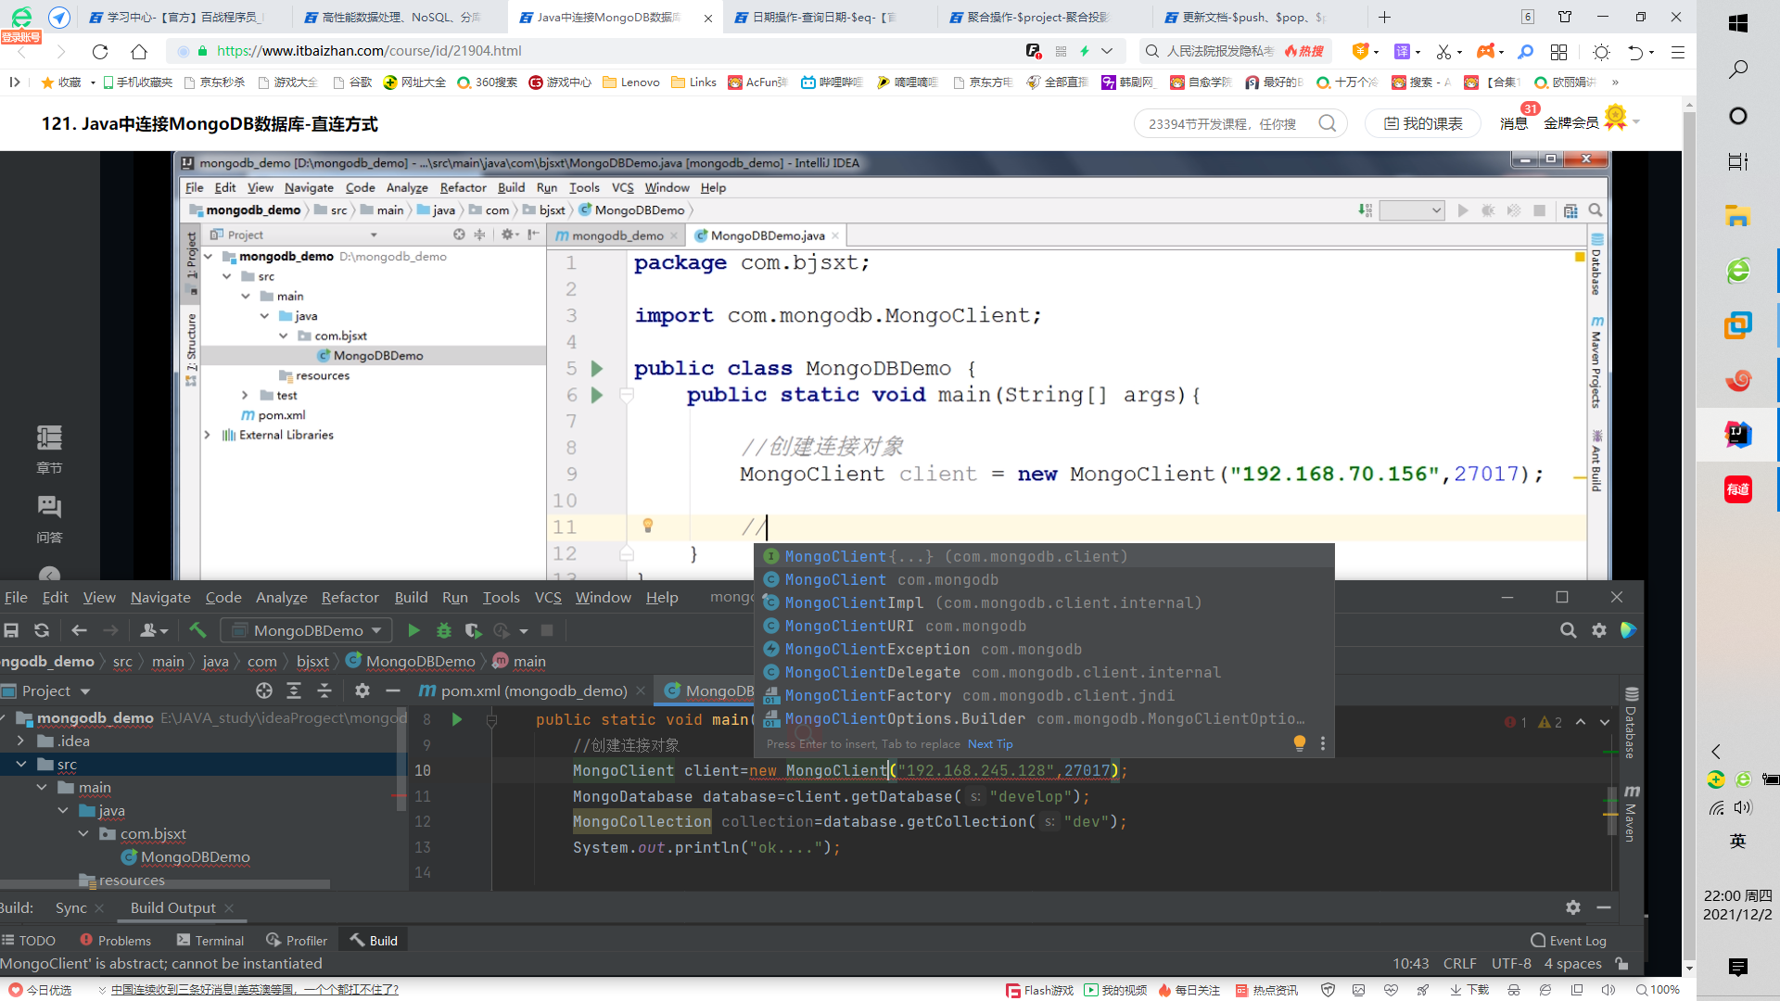Open TODO tool window tab
Image resolution: width=1780 pixels, height=1001 pixels.
(29, 940)
